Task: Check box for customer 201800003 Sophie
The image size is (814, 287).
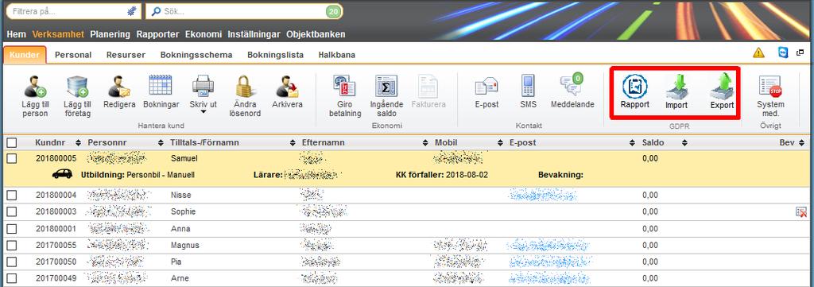Action: coord(11,211)
